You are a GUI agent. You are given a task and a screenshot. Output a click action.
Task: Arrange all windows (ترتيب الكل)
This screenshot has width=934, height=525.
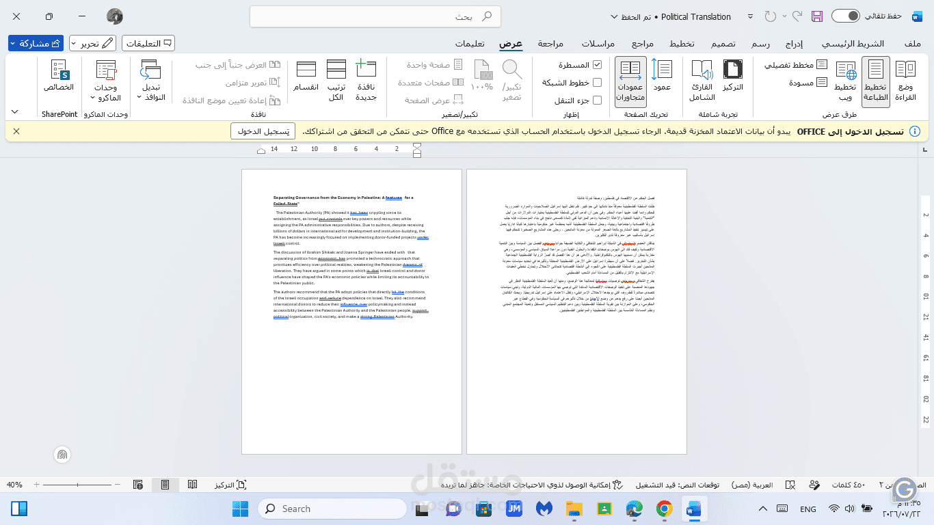[336, 80]
